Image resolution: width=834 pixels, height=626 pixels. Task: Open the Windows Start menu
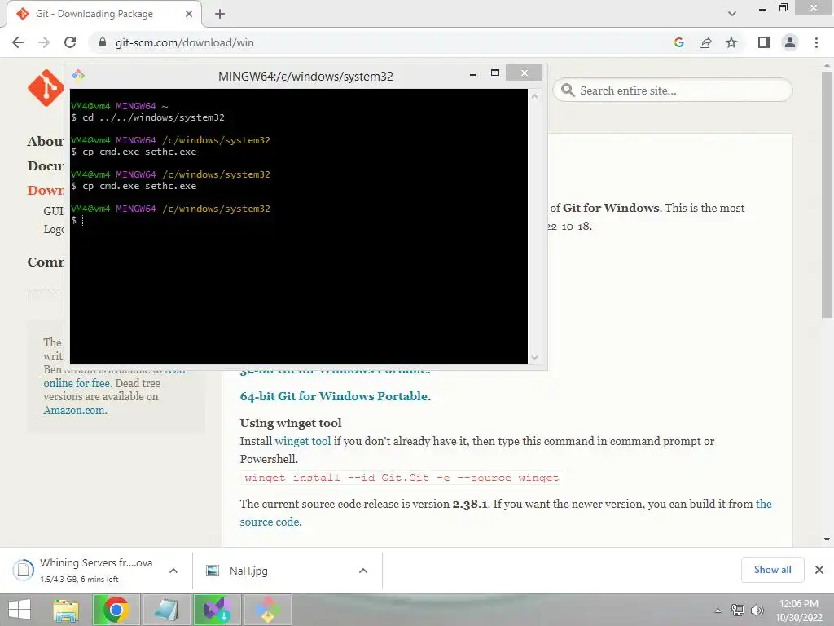[x=20, y=610]
